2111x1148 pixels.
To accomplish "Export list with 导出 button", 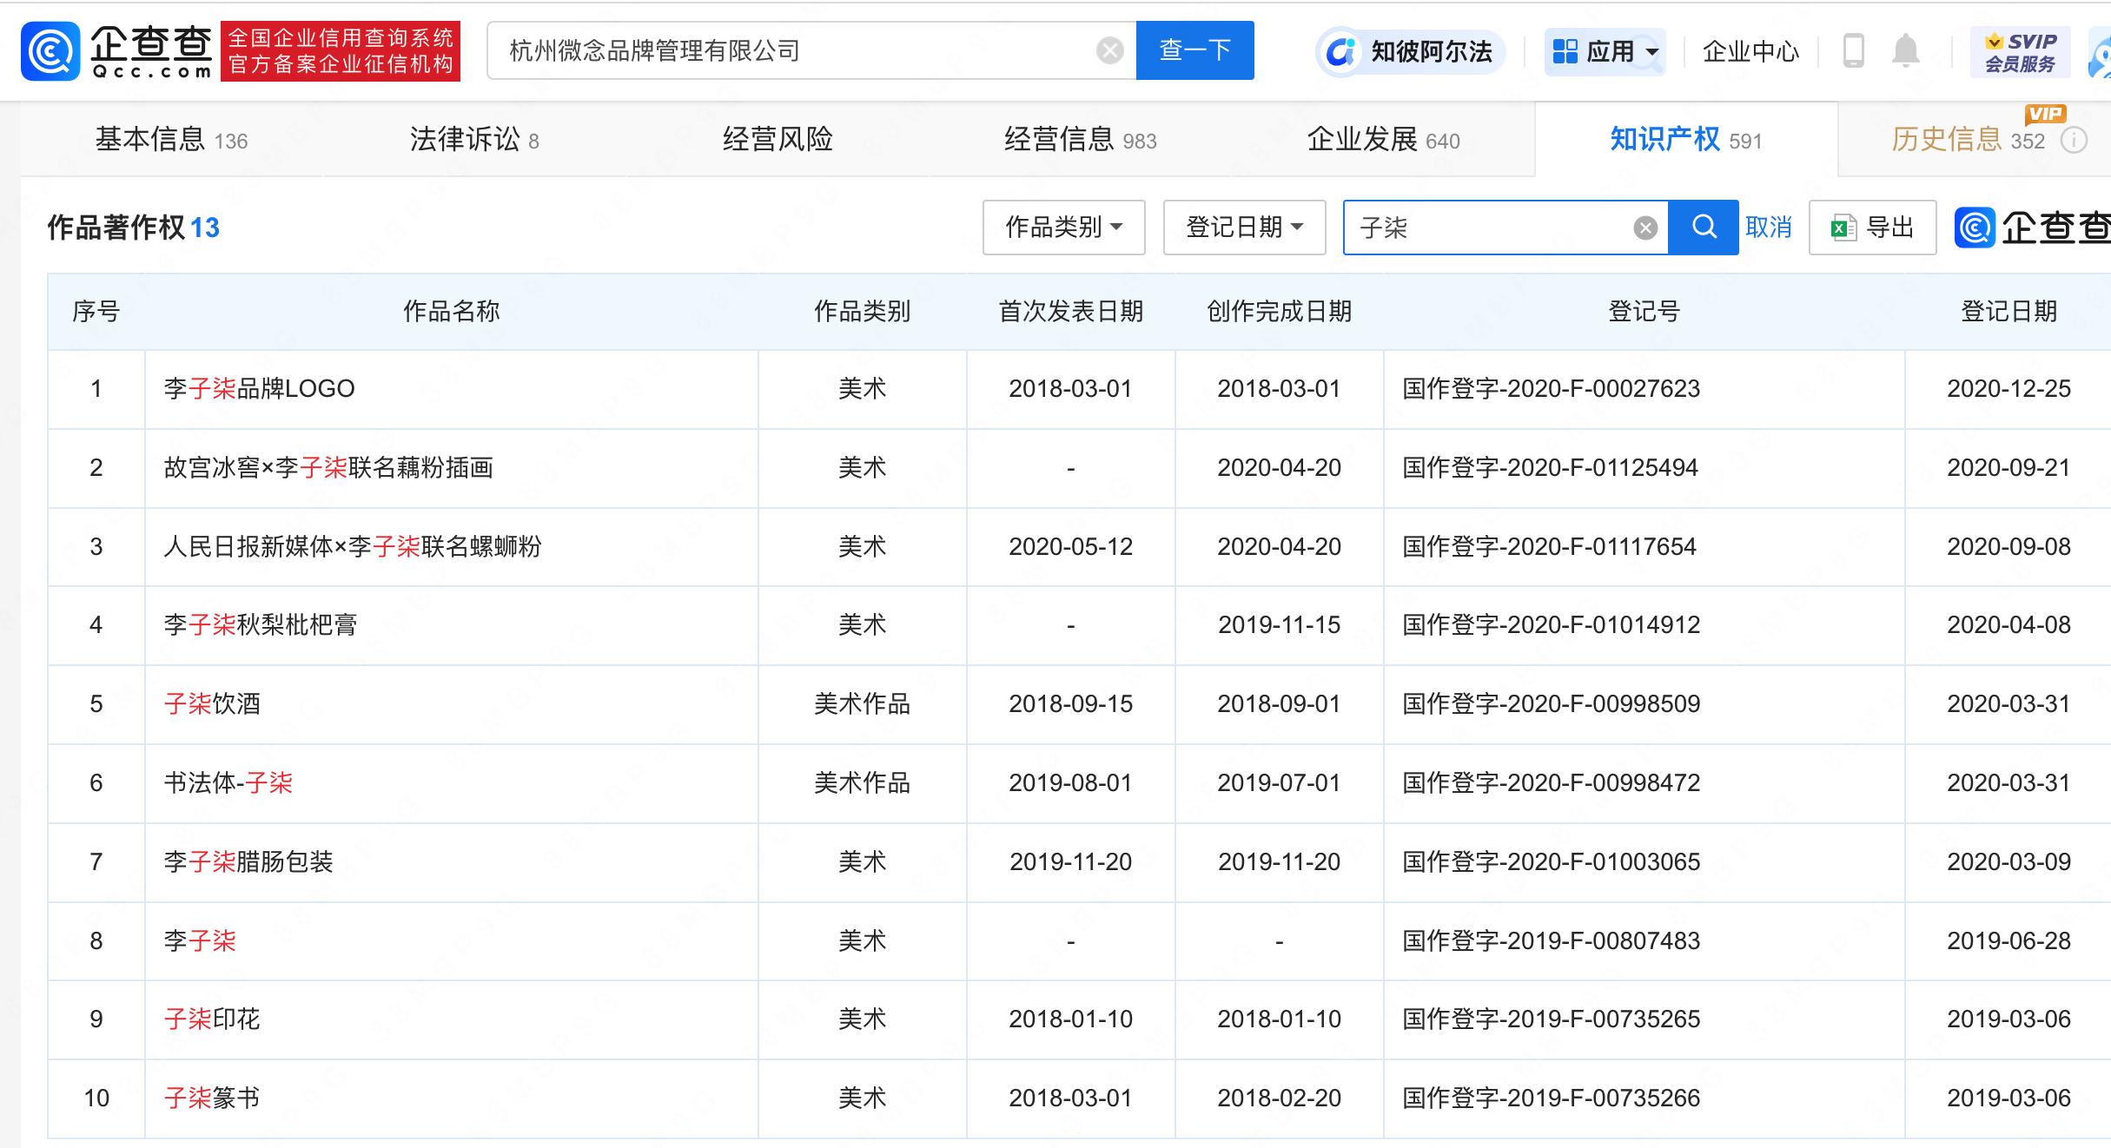I will coord(1872,228).
